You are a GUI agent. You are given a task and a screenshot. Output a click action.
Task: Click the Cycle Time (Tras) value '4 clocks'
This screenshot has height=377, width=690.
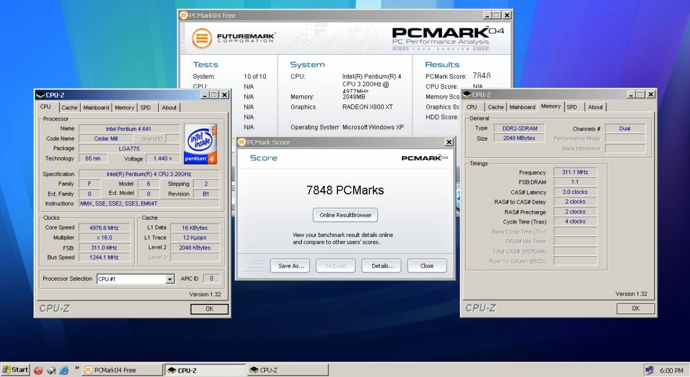tap(575, 221)
